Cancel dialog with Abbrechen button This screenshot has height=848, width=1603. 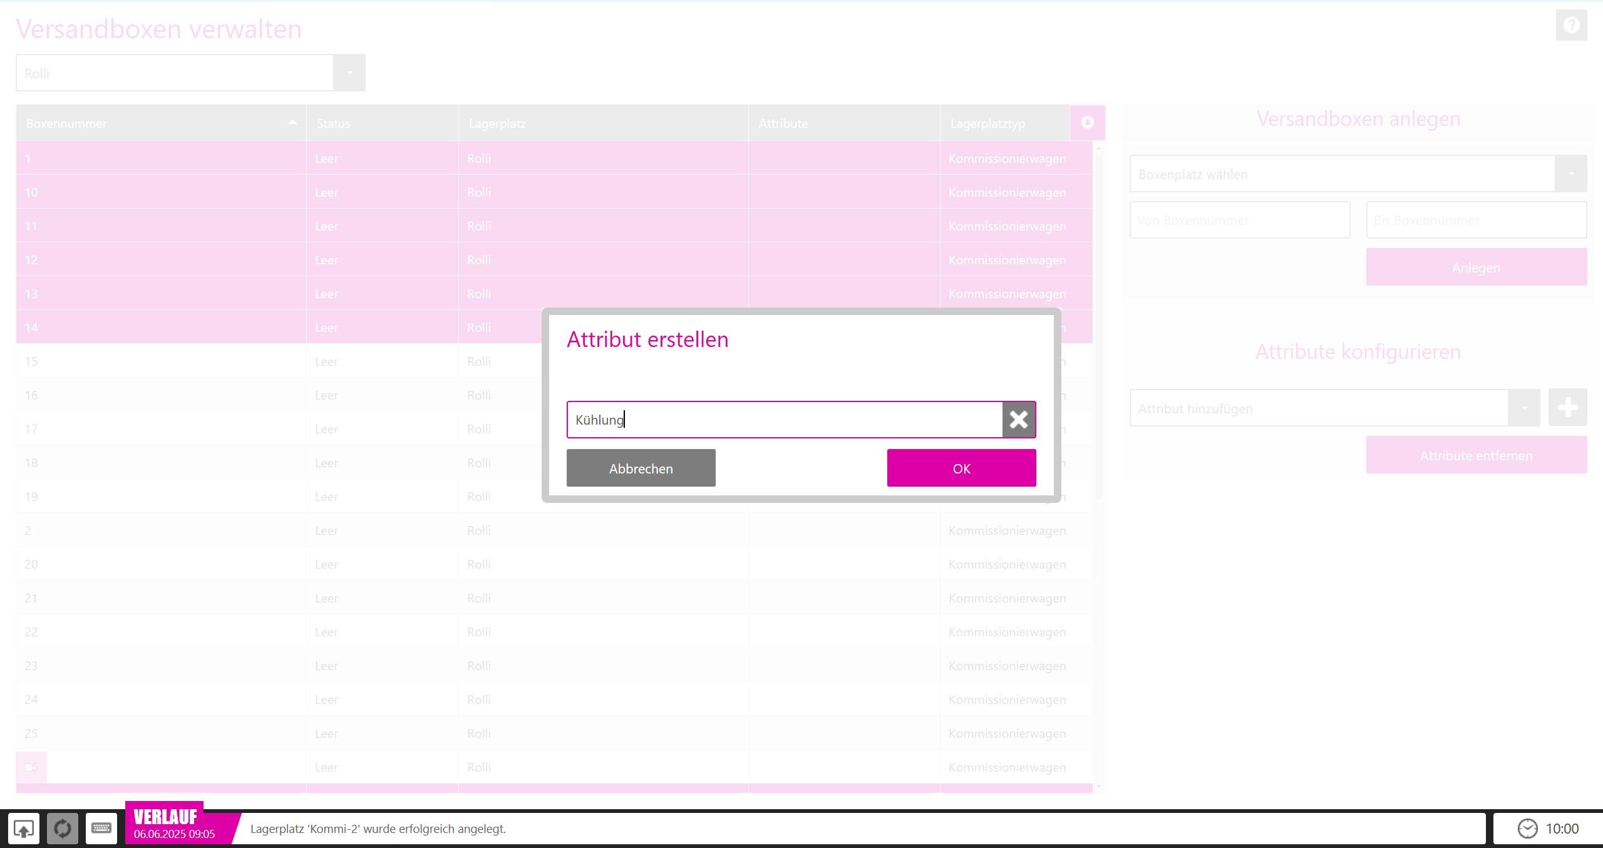click(x=641, y=468)
